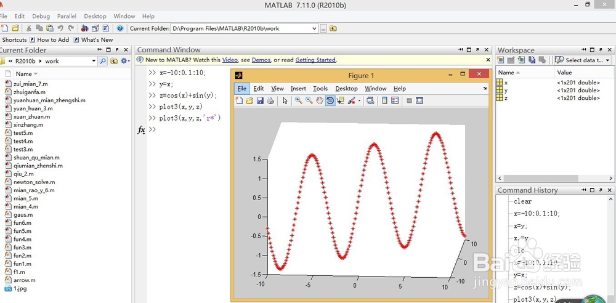
Task: Undock the Command Window panel
Action: tap(477, 50)
